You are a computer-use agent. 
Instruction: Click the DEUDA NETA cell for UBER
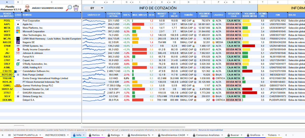point(234,35)
